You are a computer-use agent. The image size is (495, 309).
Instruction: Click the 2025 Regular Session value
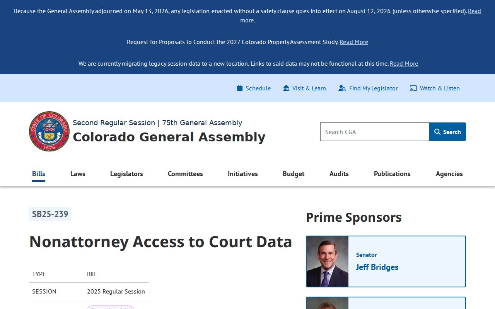coord(116,291)
